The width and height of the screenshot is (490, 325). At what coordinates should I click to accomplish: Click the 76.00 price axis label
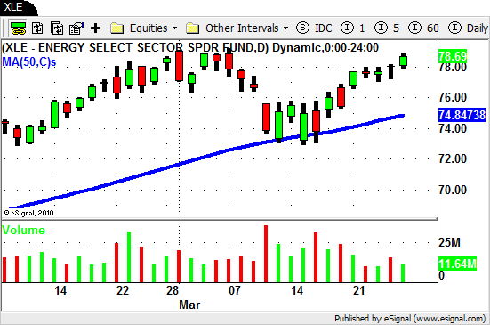tap(453, 97)
